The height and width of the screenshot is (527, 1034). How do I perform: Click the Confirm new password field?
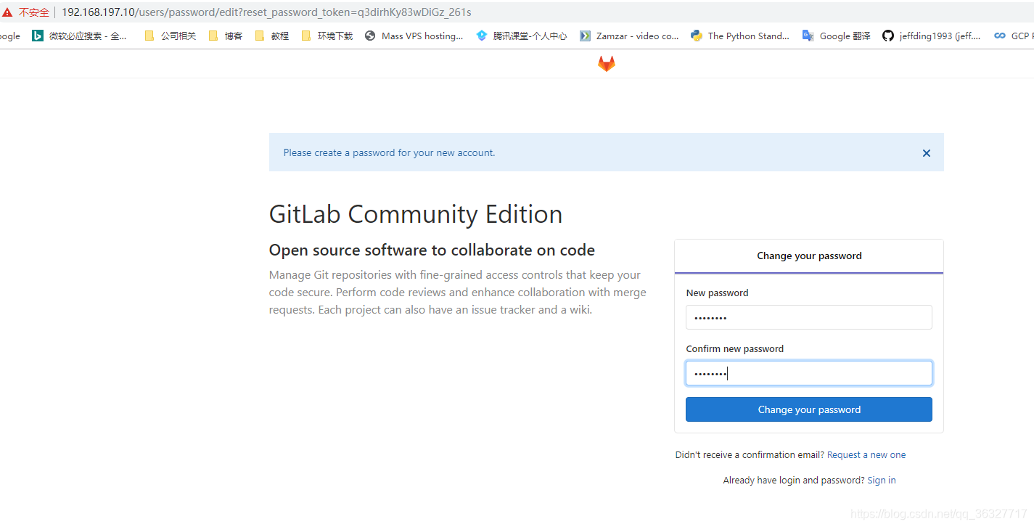click(x=808, y=373)
